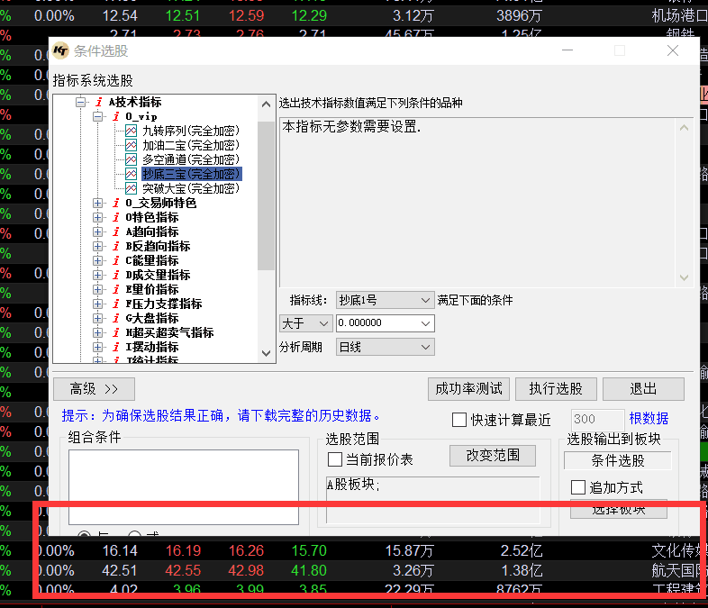Enable the 追加方式 checkbox
The width and height of the screenshot is (708, 608).
click(x=578, y=487)
